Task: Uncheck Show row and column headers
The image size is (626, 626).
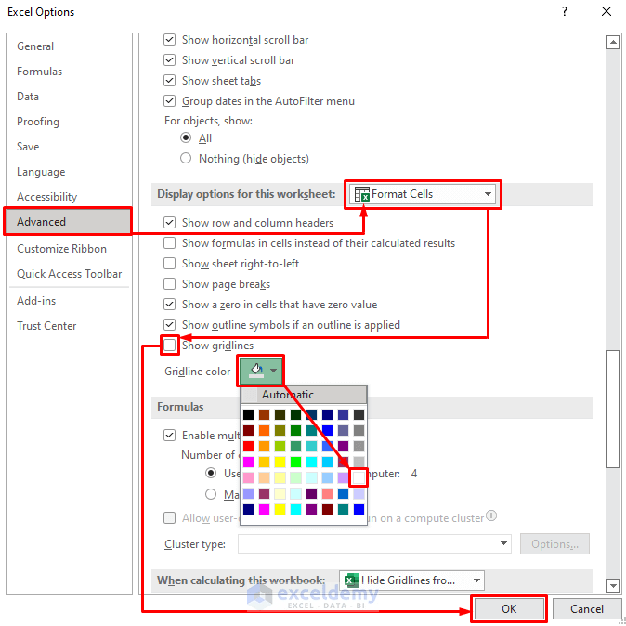Action: click(x=170, y=222)
